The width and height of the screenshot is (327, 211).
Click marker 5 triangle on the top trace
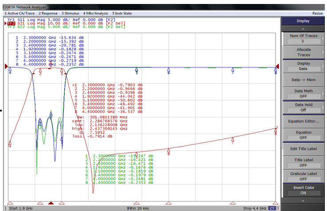(137, 69)
